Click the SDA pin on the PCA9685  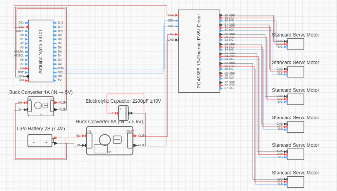pos(177,21)
